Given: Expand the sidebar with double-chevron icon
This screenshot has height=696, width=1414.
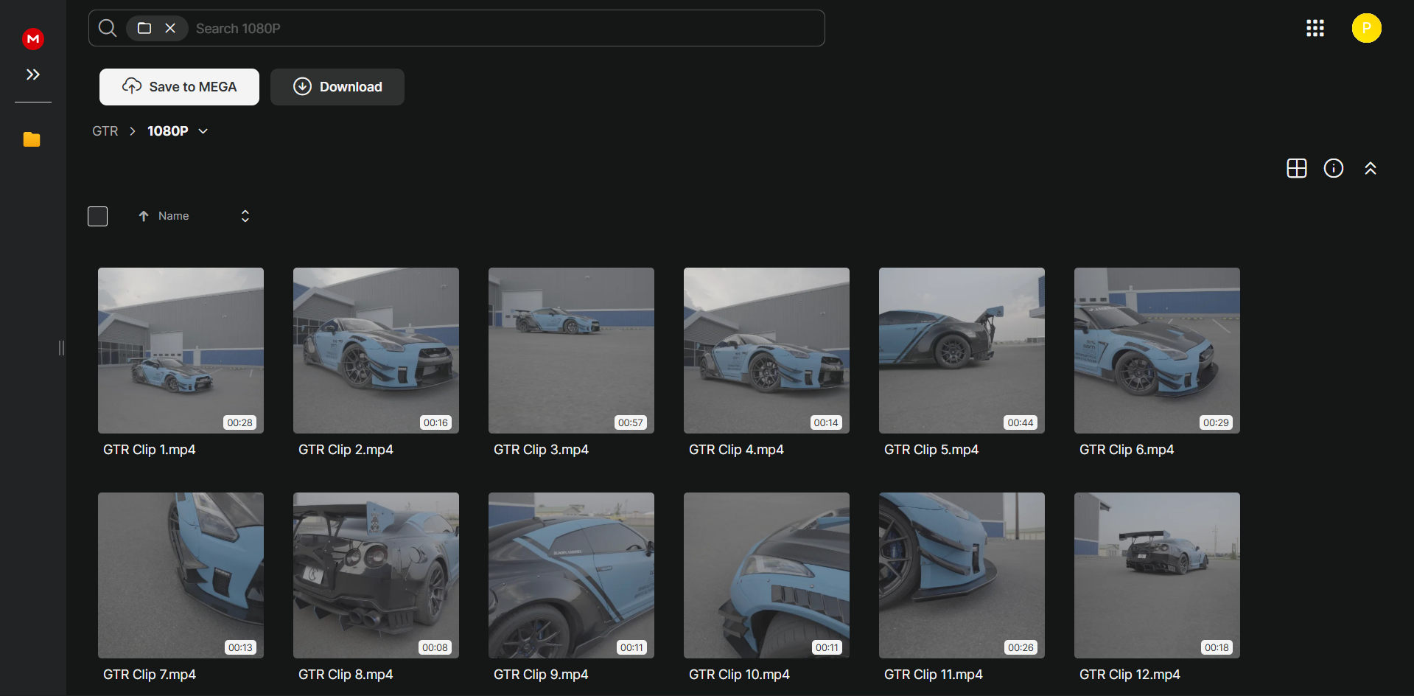Looking at the screenshot, I should pos(33,74).
